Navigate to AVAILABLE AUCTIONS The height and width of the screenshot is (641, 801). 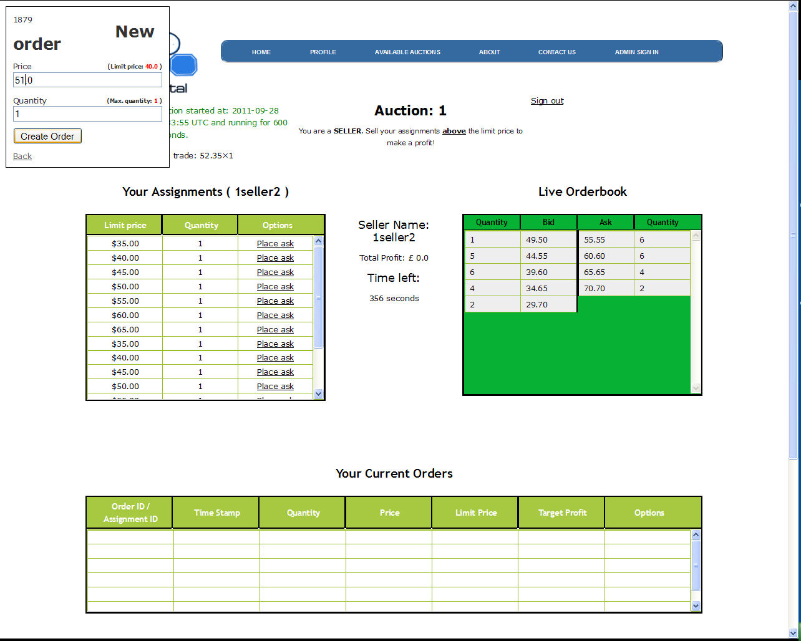[407, 52]
